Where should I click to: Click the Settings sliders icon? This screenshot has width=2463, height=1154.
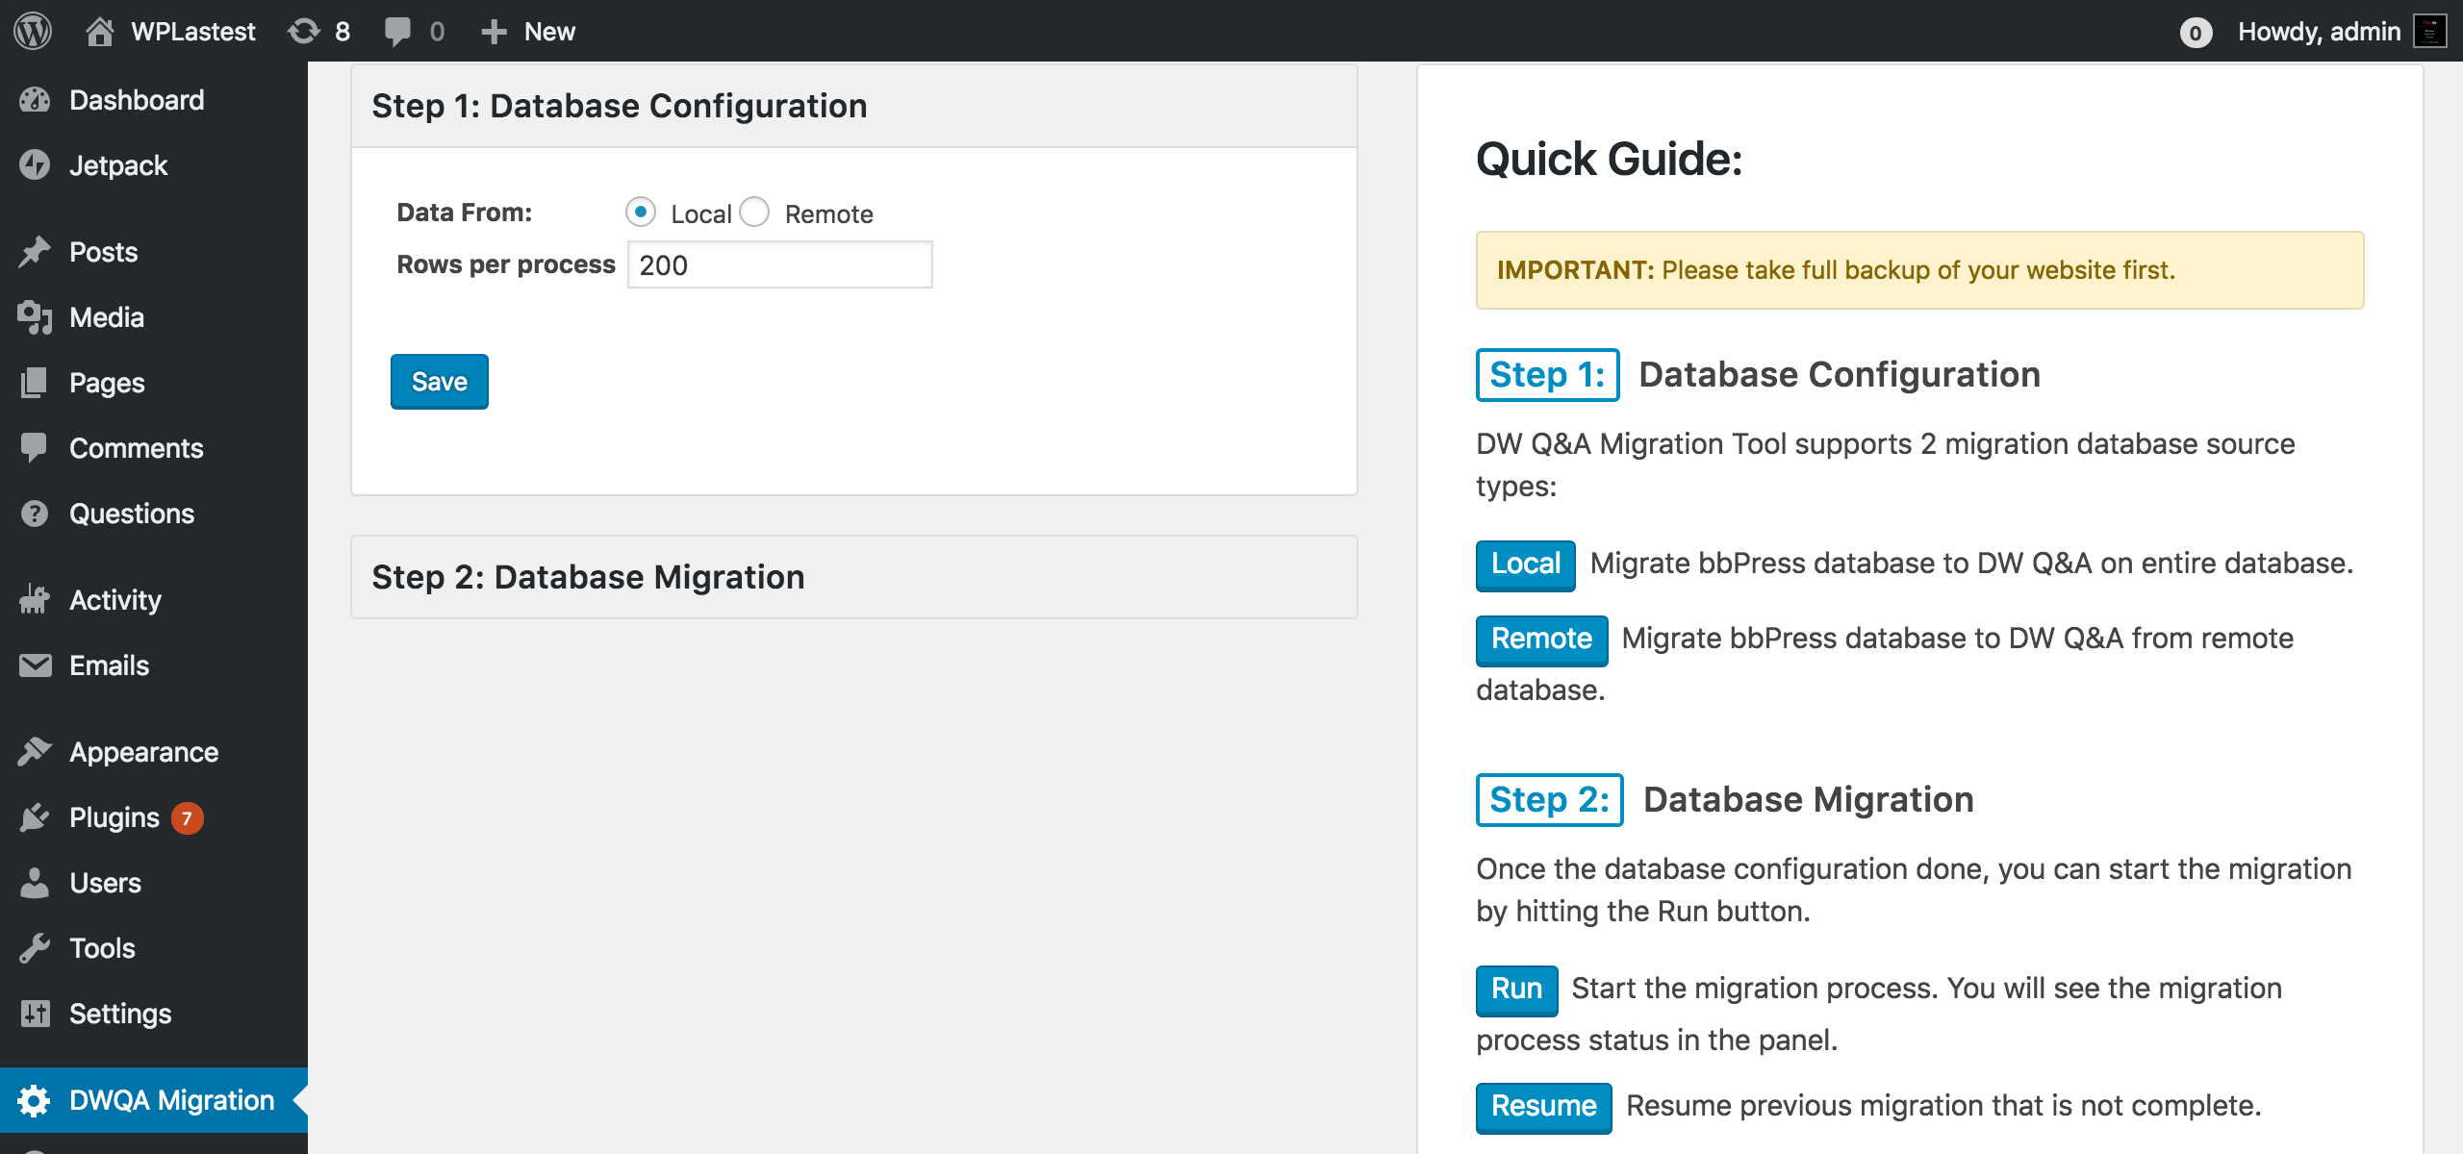(x=35, y=1014)
